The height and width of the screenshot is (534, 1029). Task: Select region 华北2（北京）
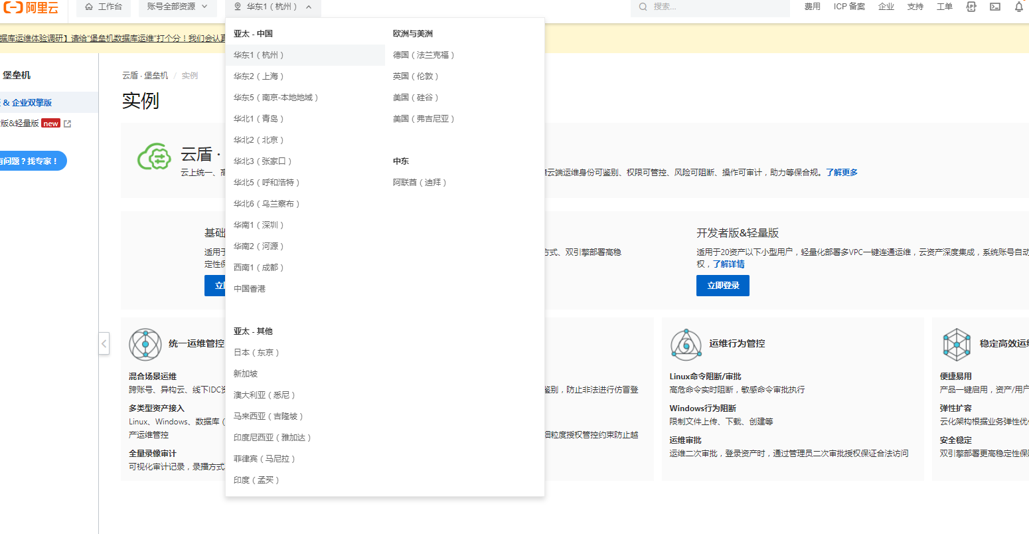coord(305,140)
